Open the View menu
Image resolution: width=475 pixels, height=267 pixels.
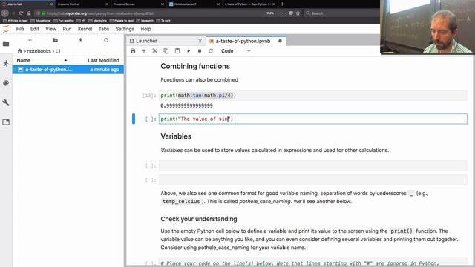click(x=51, y=29)
